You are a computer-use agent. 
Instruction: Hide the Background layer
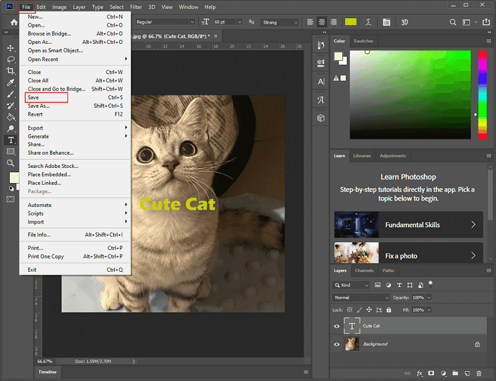coord(336,344)
